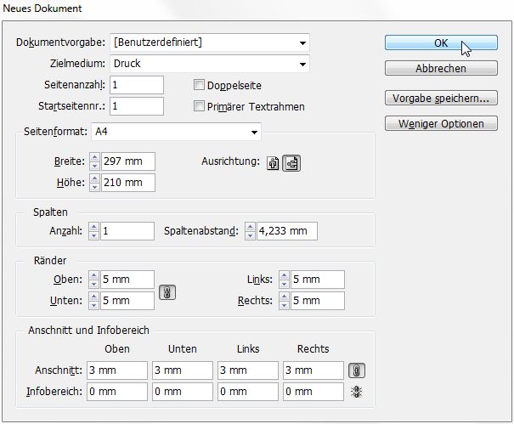Open the Zielmedium dropdown
This screenshot has width=514, height=424.
tap(210, 64)
